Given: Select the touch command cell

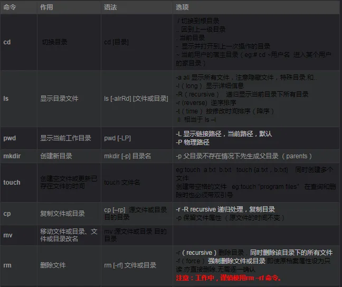Looking at the screenshot, I should click(18, 183).
